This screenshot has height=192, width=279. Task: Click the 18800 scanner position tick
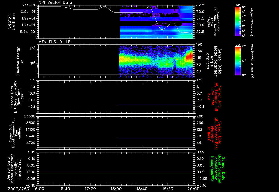[29, 123]
